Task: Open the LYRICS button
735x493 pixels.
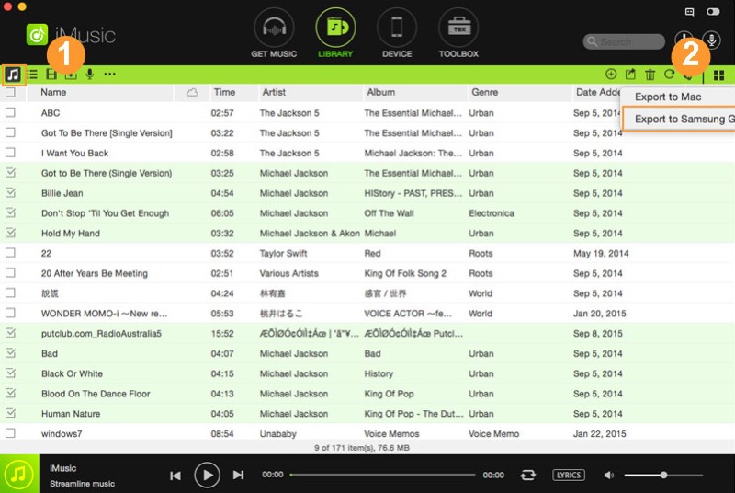Action: point(569,476)
